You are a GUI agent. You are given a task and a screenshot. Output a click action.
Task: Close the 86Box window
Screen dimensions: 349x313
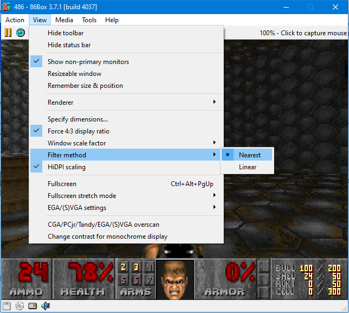coord(335,7)
